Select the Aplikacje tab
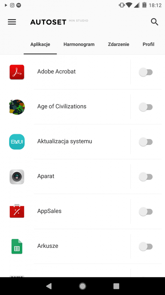Image resolution: width=165 pixels, height=295 pixels. [x=40, y=44]
